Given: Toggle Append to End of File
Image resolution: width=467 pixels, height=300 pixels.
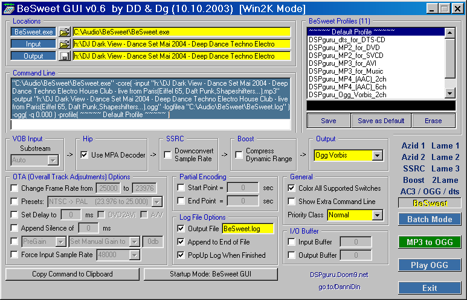Looking at the screenshot, I should 181,241.
